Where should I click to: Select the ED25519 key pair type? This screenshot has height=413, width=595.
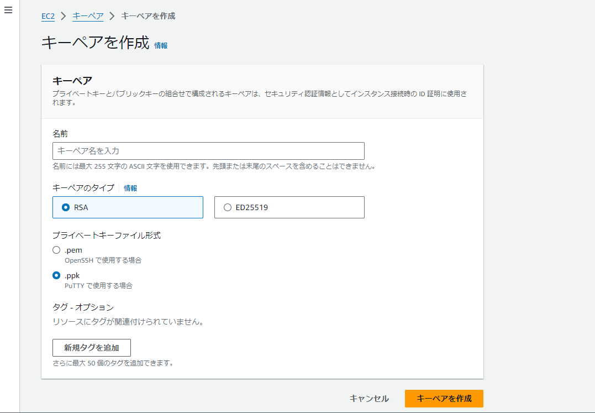pos(289,207)
